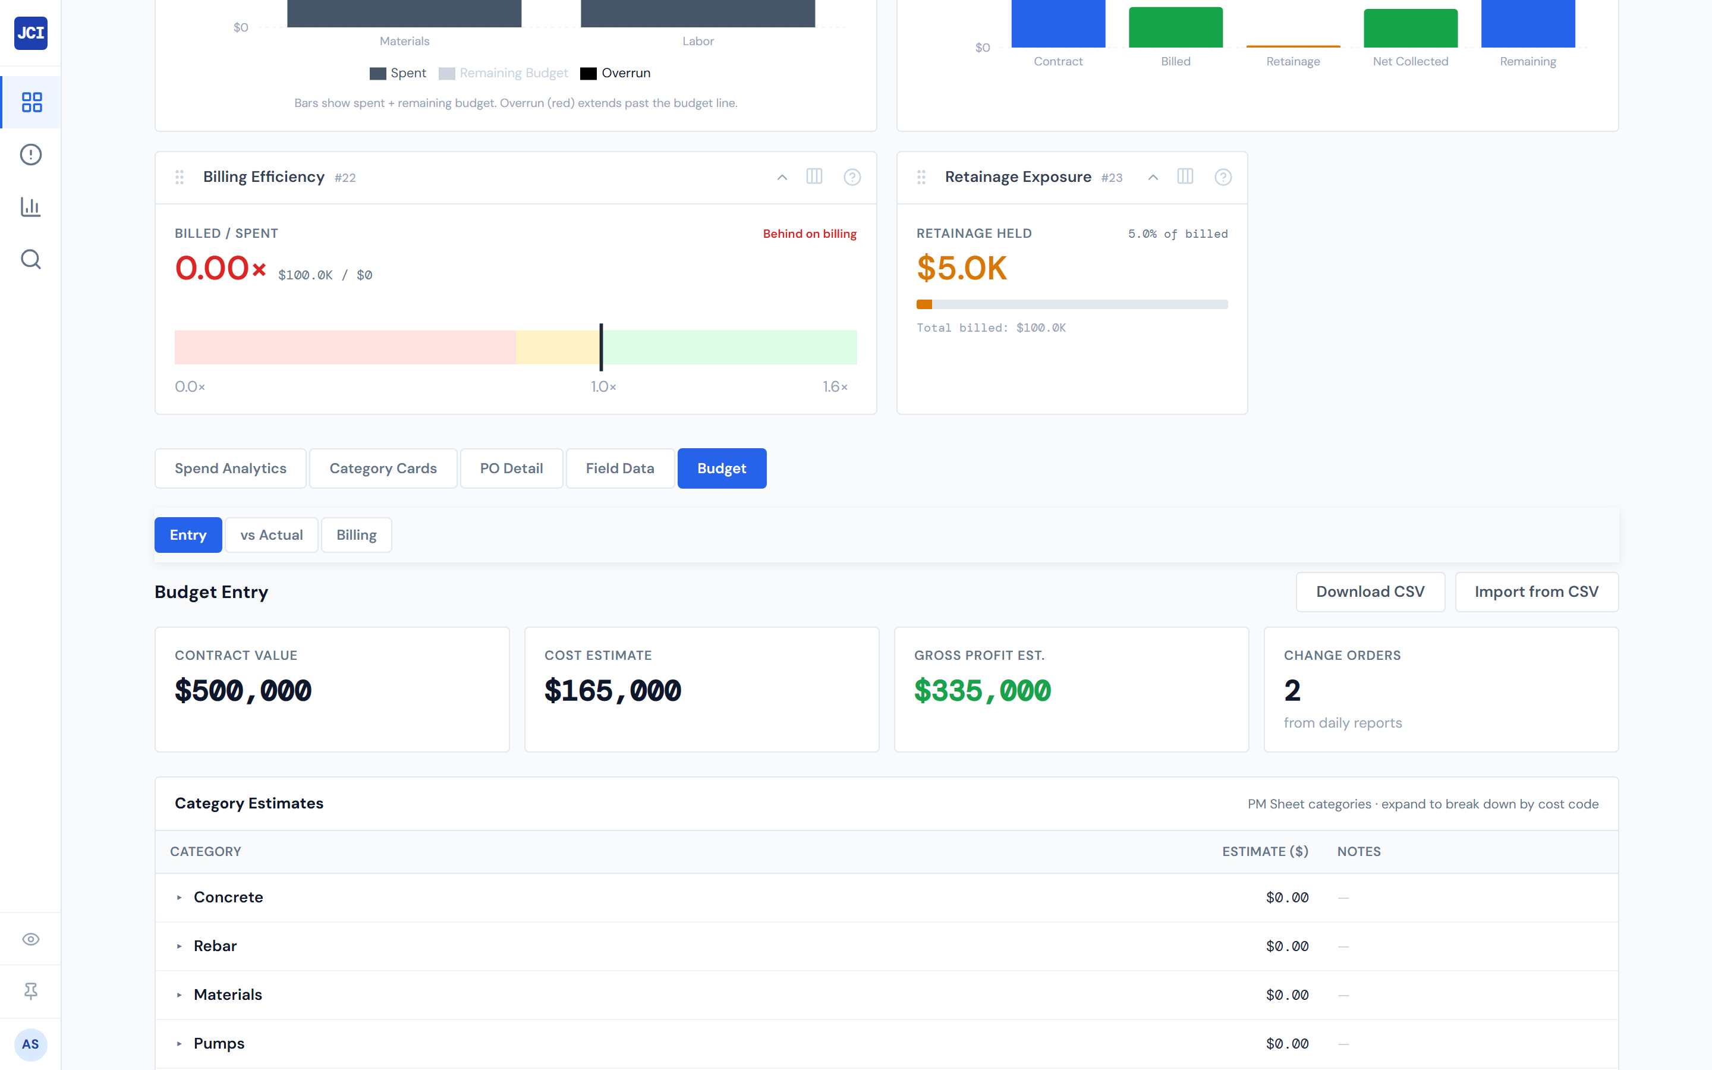Open the bar chart analytics sidebar icon
Viewport: 1712px width, 1070px height.
(31, 207)
